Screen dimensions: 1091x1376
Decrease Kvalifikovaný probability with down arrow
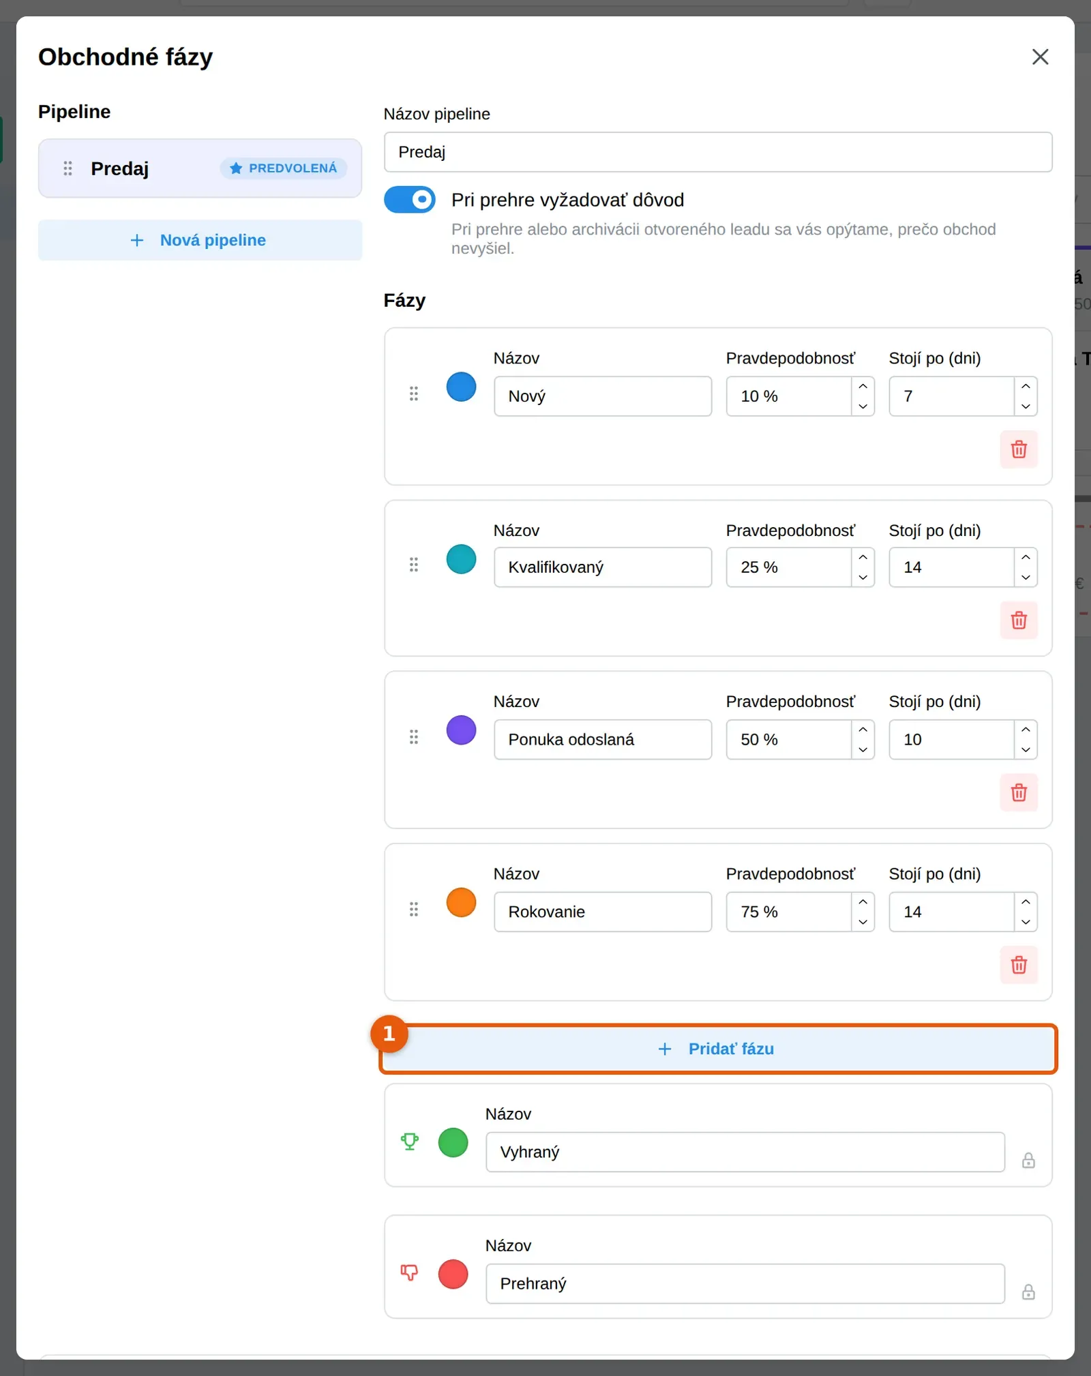click(863, 578)
